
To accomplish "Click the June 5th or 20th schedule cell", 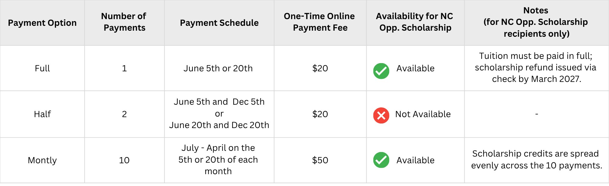I will click(x=218, y=68).
